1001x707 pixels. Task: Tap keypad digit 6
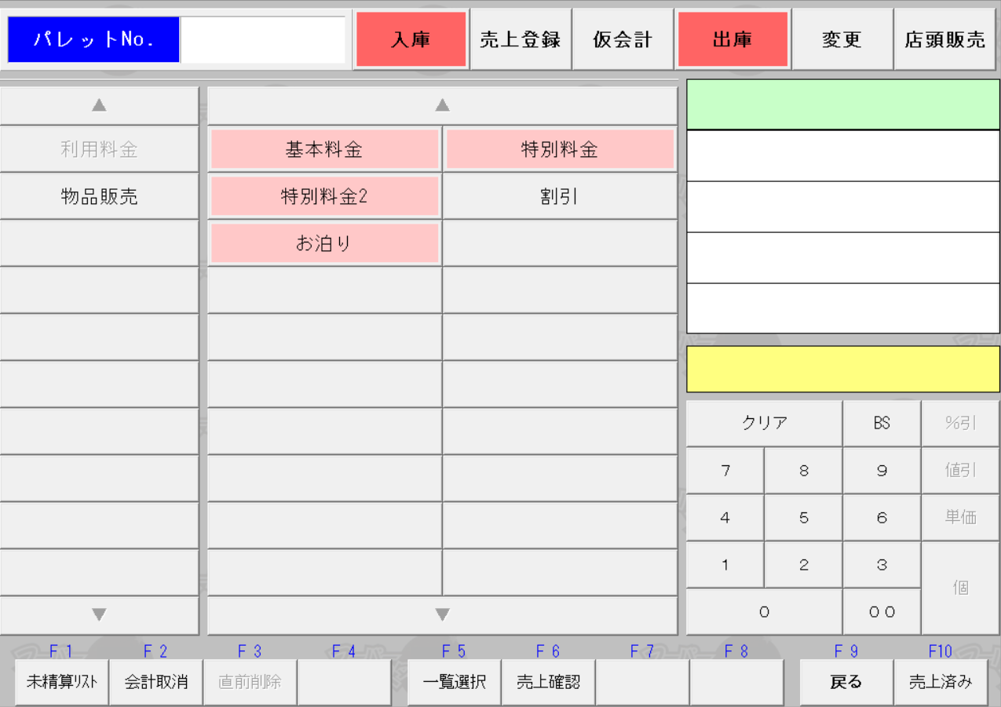(882, 518)
